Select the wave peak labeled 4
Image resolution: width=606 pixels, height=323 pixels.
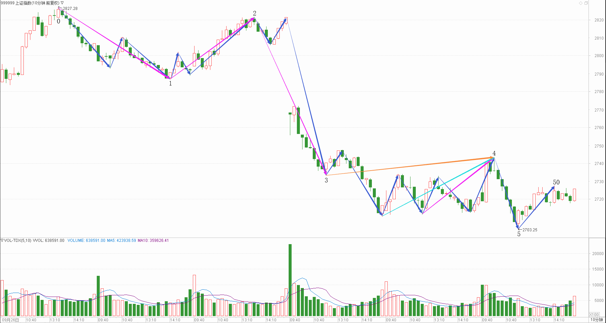[494, 153]
